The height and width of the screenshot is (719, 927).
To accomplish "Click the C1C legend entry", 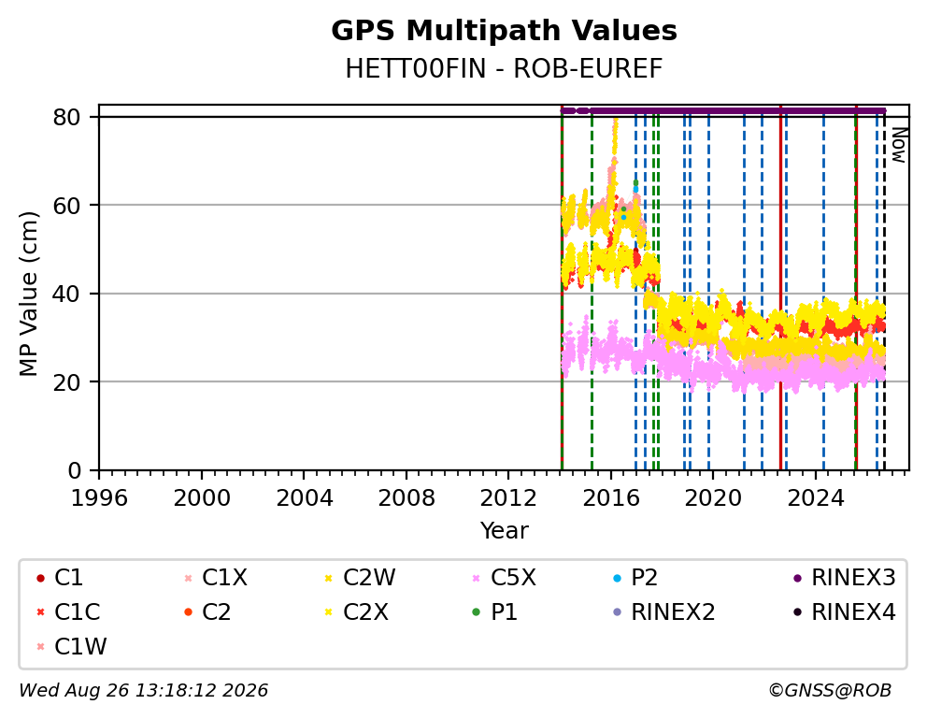I will (68, 612).
